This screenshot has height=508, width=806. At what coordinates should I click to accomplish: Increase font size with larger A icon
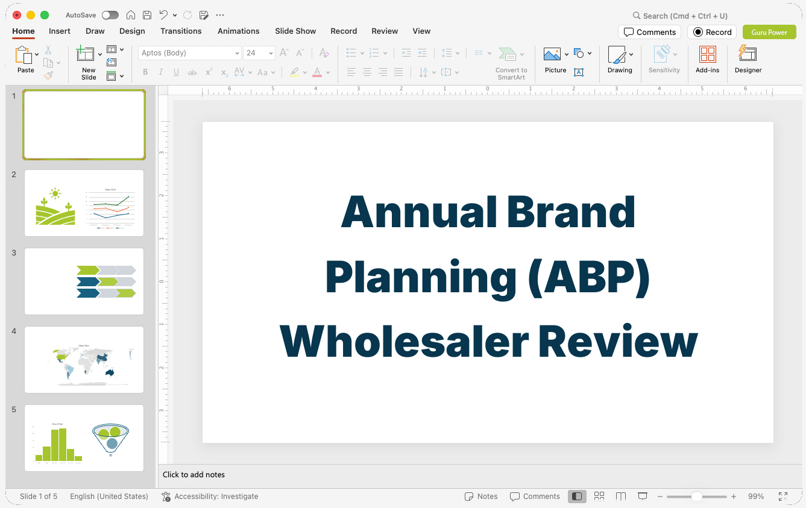click(x=285, y=53)
